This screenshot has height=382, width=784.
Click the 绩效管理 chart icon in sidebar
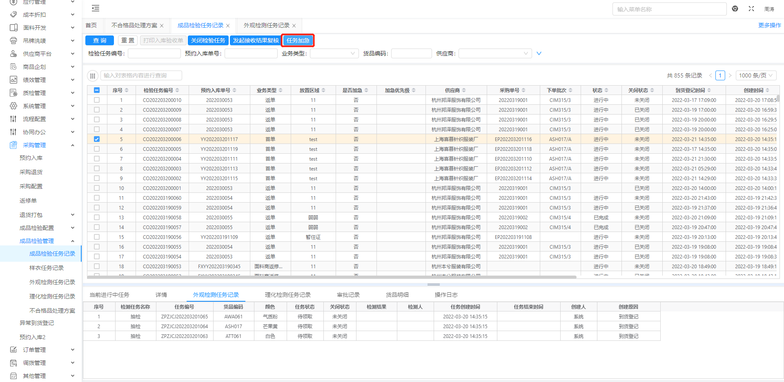13,80
